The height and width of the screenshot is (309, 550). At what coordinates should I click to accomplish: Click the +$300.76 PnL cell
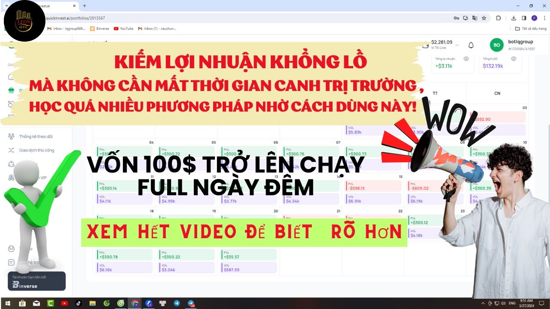coord(311,151)
